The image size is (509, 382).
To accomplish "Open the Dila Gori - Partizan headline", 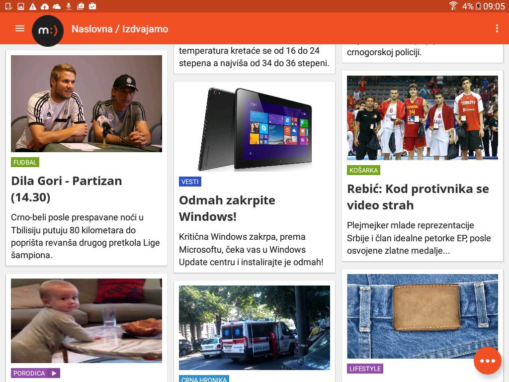I will [x=67, y=189].
